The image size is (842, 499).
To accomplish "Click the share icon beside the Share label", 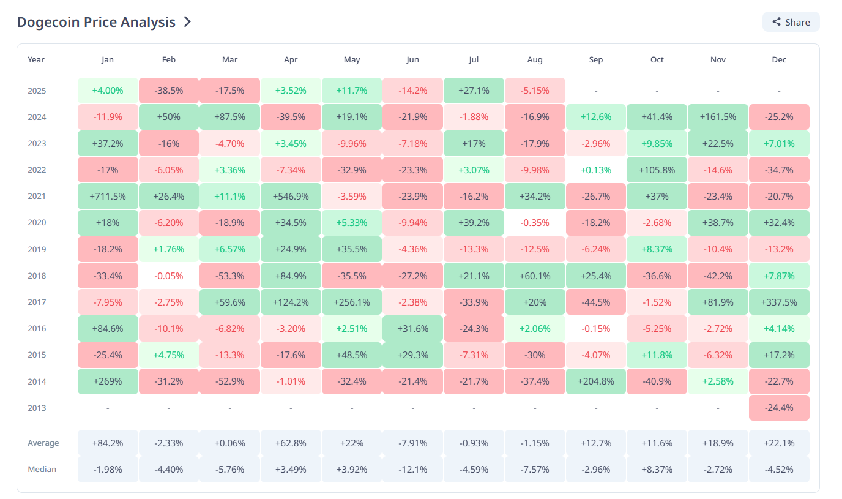I will tap(777, 22).
